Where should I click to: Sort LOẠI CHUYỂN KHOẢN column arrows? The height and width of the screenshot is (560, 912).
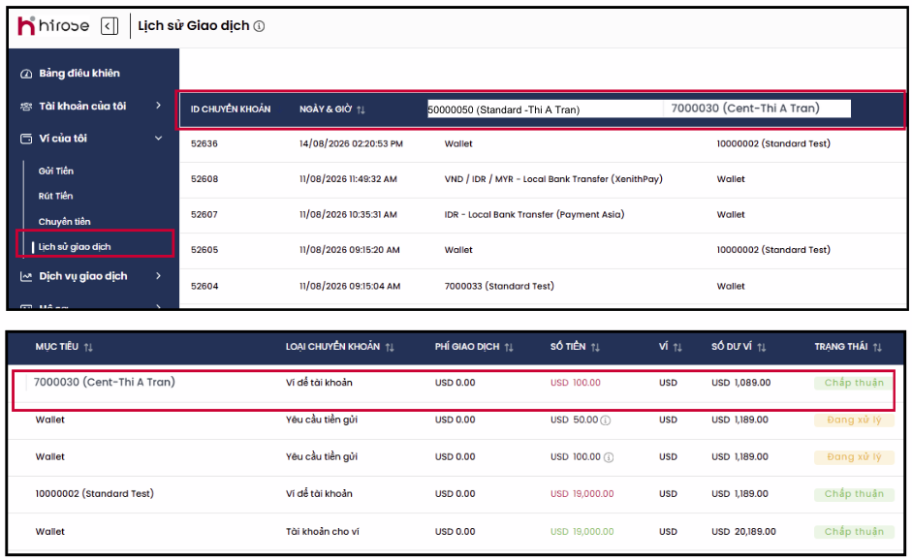(x=390, y=347)
